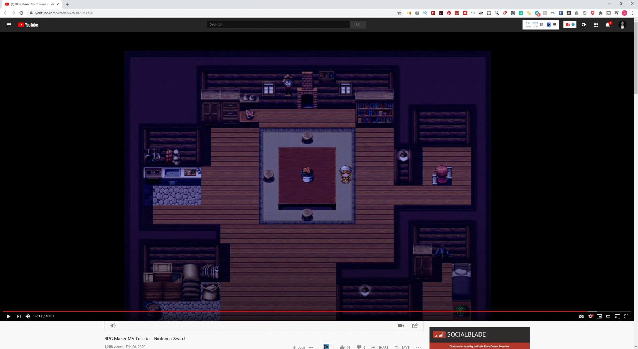This screenshot has width=638, height=349.
Task: Open the Chrome profile avatar J
Action: tap(625, 13)
